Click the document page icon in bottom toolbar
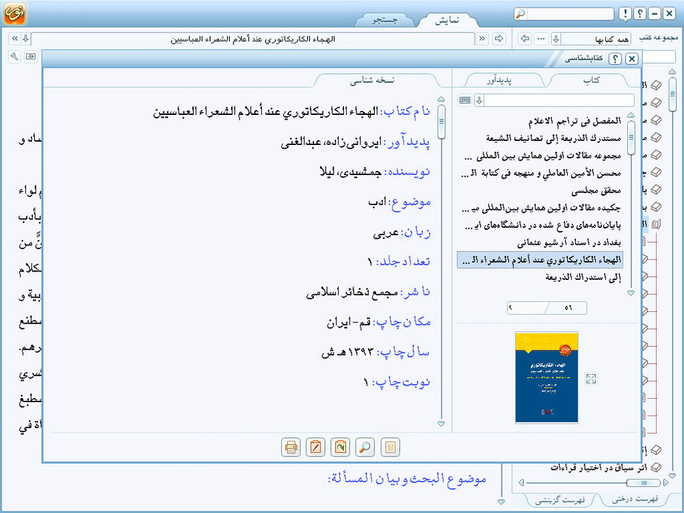 pos(390,447)
